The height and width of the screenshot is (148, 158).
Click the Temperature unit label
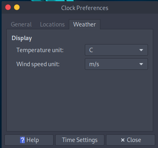40,50
